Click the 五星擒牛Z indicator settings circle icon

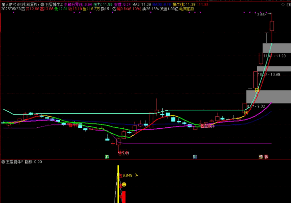pyautogui.click(x=42, y=4)
